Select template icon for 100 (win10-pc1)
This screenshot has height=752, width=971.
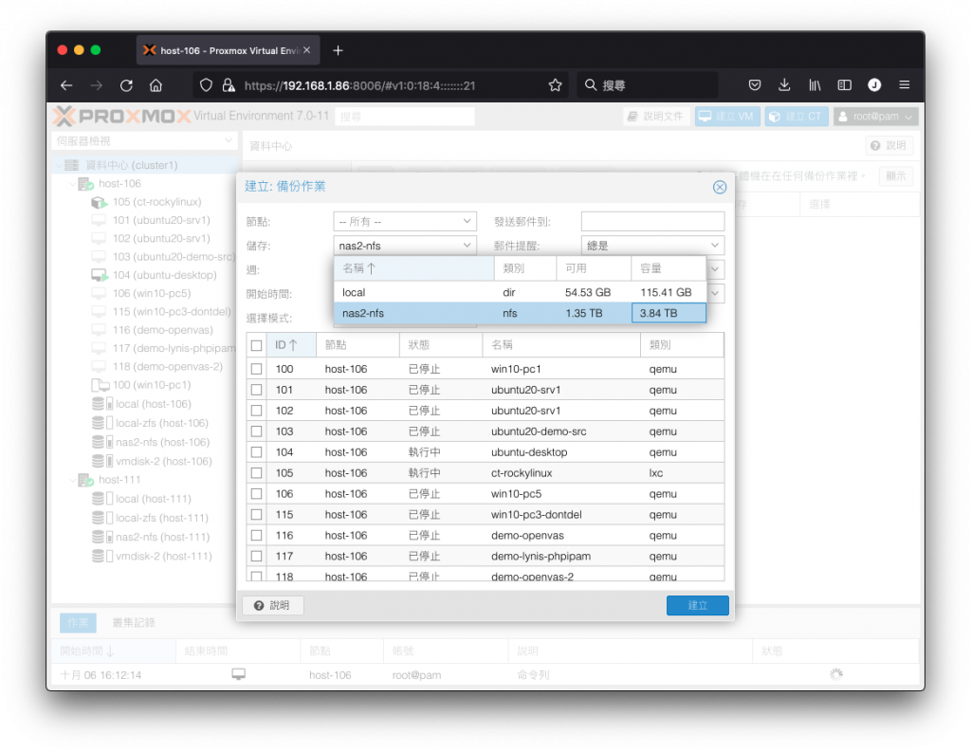[101, 385]
